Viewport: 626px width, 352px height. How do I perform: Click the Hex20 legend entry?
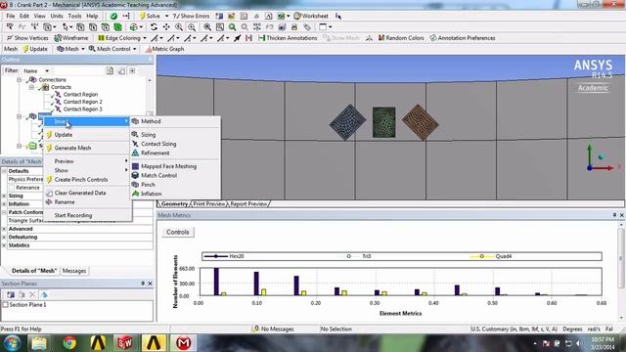point(224,256)
